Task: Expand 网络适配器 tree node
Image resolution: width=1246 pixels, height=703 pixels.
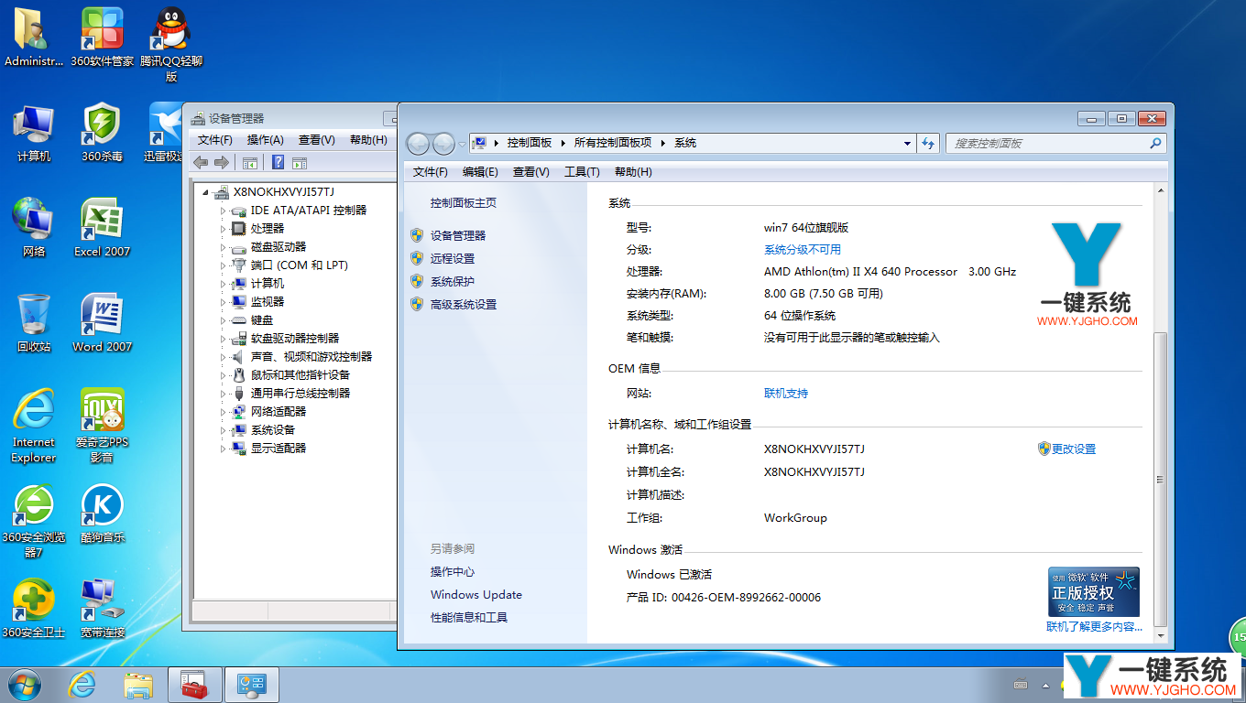Action: click(223, 412)
